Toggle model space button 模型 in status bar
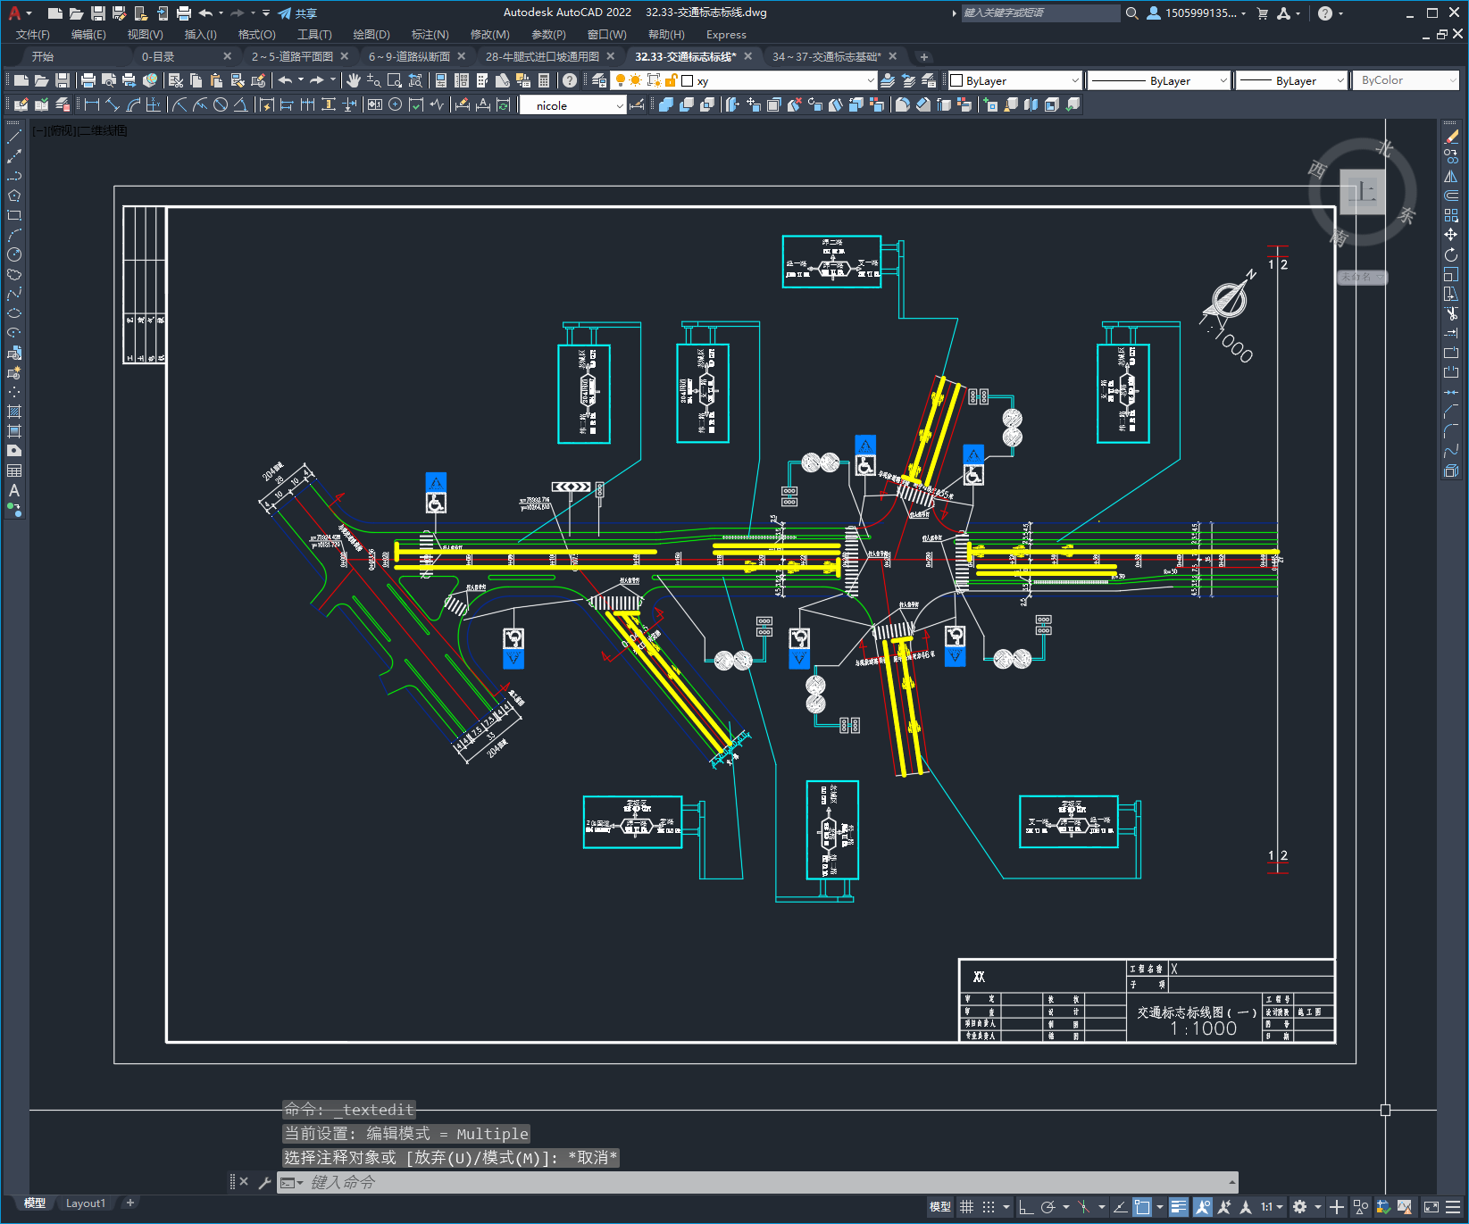Image resolution: width=1469 pixels, height=1224 pixels. coord(940,1207)
